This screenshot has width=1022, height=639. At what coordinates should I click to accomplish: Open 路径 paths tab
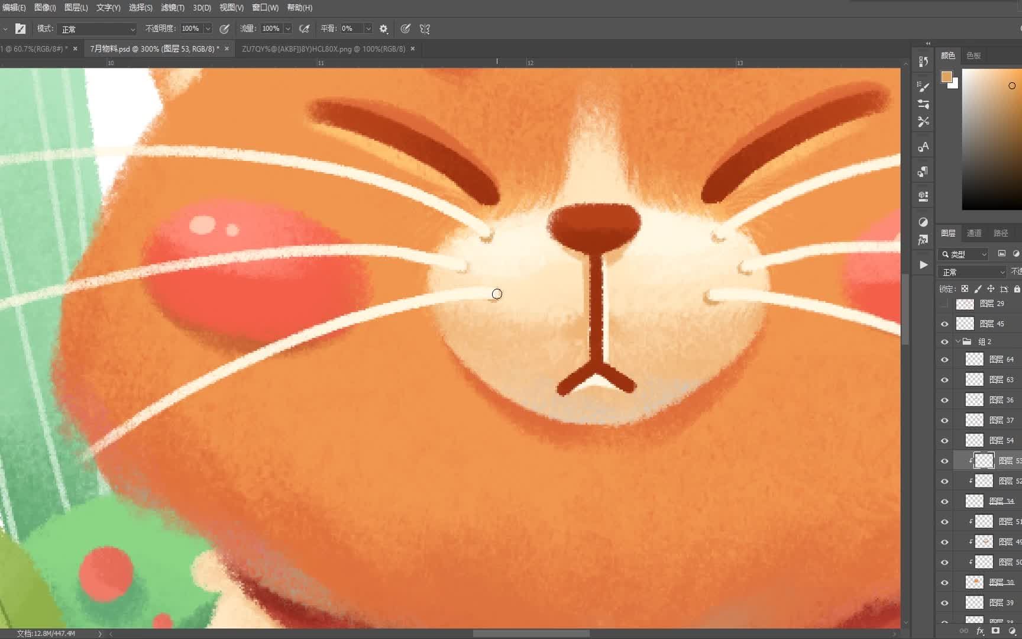pyautogui.click(x=1000, y=233)
